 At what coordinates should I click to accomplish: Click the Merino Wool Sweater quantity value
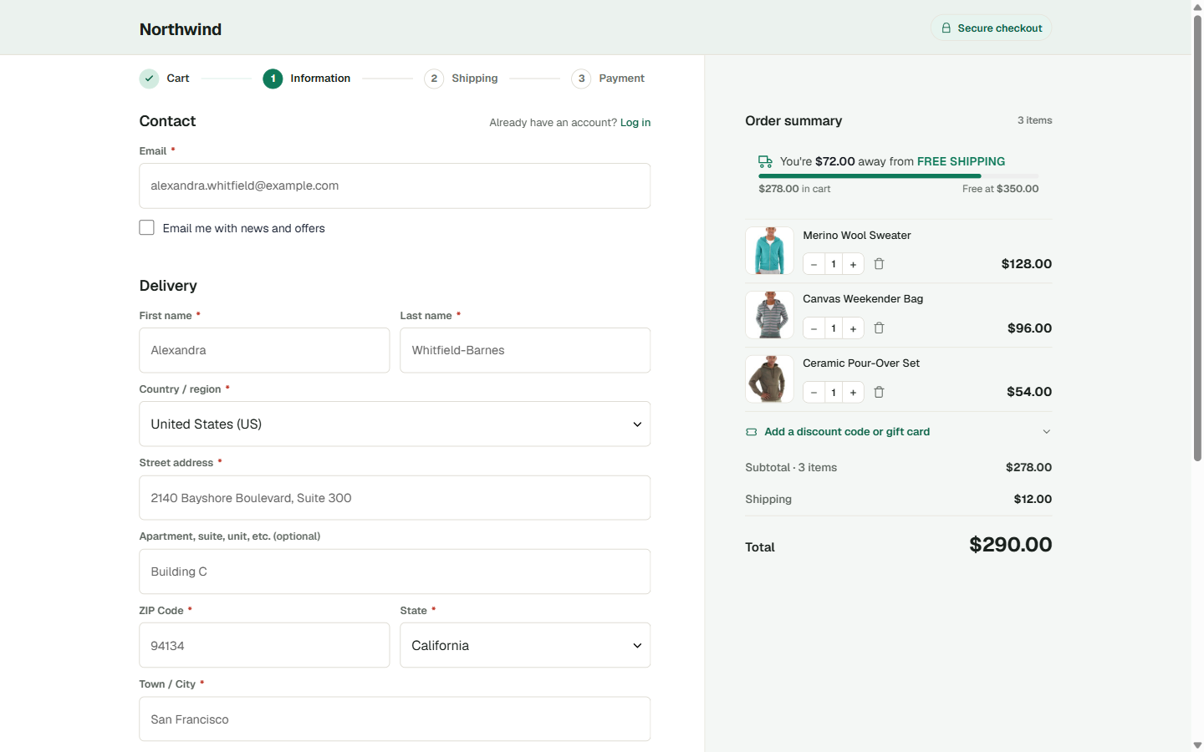834,264
